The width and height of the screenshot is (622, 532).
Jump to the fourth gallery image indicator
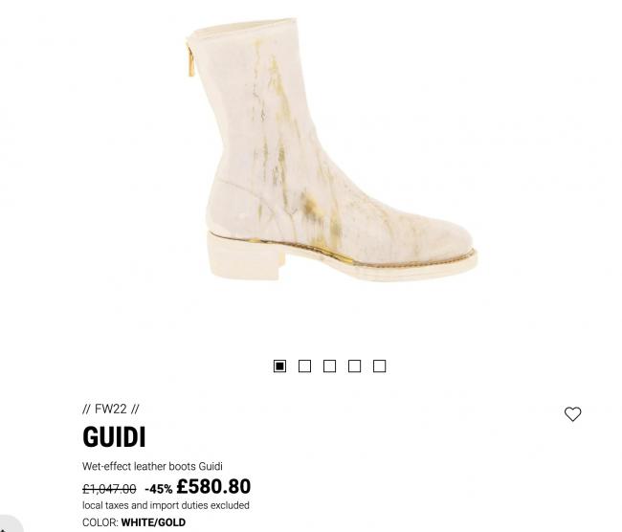355,366
